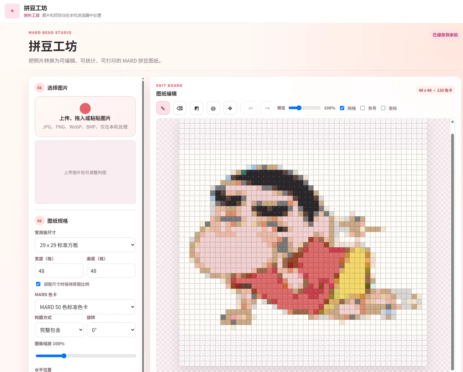
Task: Click the 水平位置 label
Action: pyautogui.click(x=43, y=370)
